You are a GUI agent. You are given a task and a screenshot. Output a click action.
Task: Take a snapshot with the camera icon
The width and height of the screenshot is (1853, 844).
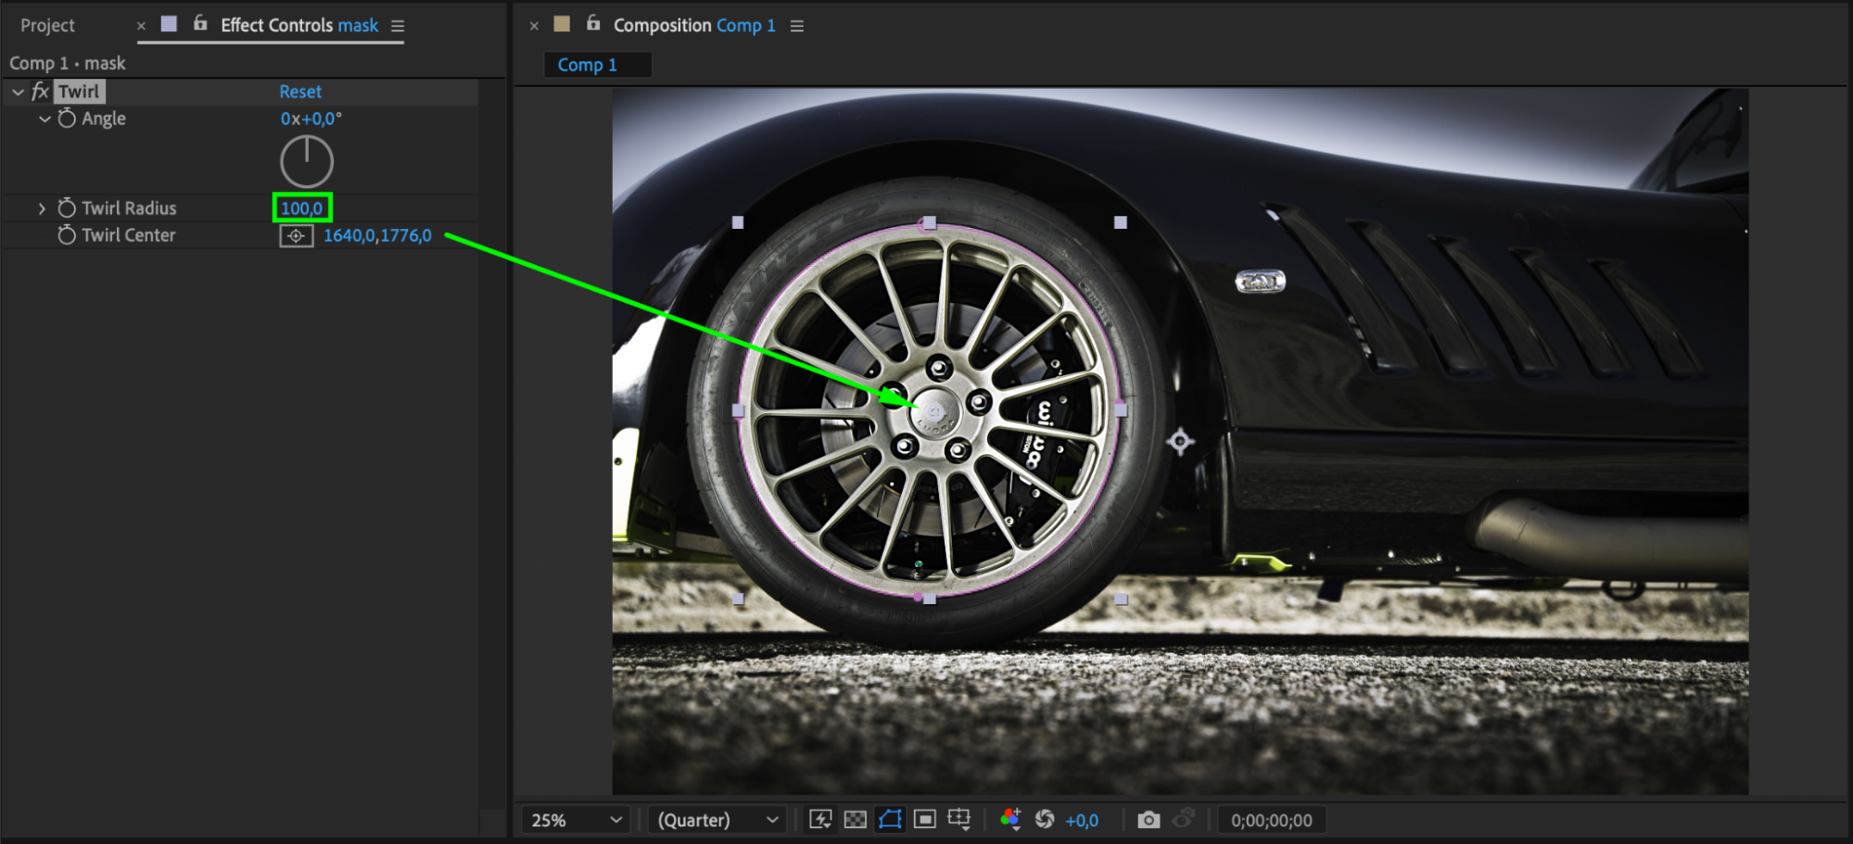(x=1149, y=820)
